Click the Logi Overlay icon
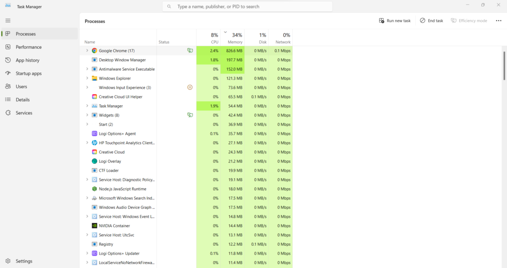This screenshot has height=268, width=507. coord(95,161)
